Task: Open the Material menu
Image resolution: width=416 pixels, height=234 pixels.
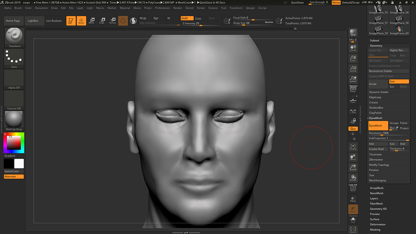Action: [125, 8]
